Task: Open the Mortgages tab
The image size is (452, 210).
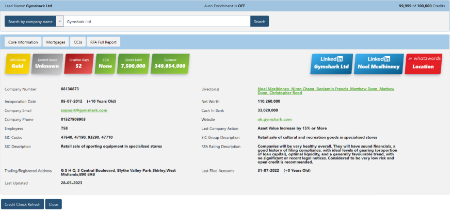Action: (x=56, y=42)
